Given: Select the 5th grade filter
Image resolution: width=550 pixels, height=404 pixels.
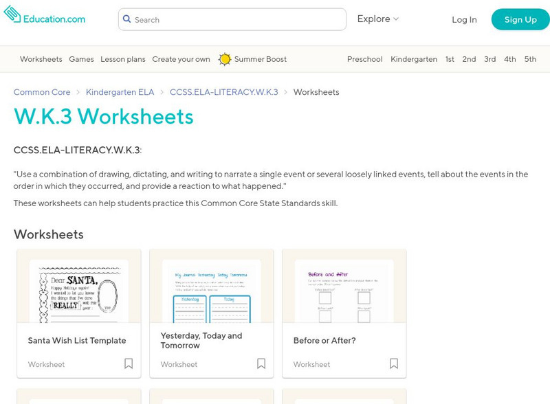Looking at the screenshot, I should (530, 59).
